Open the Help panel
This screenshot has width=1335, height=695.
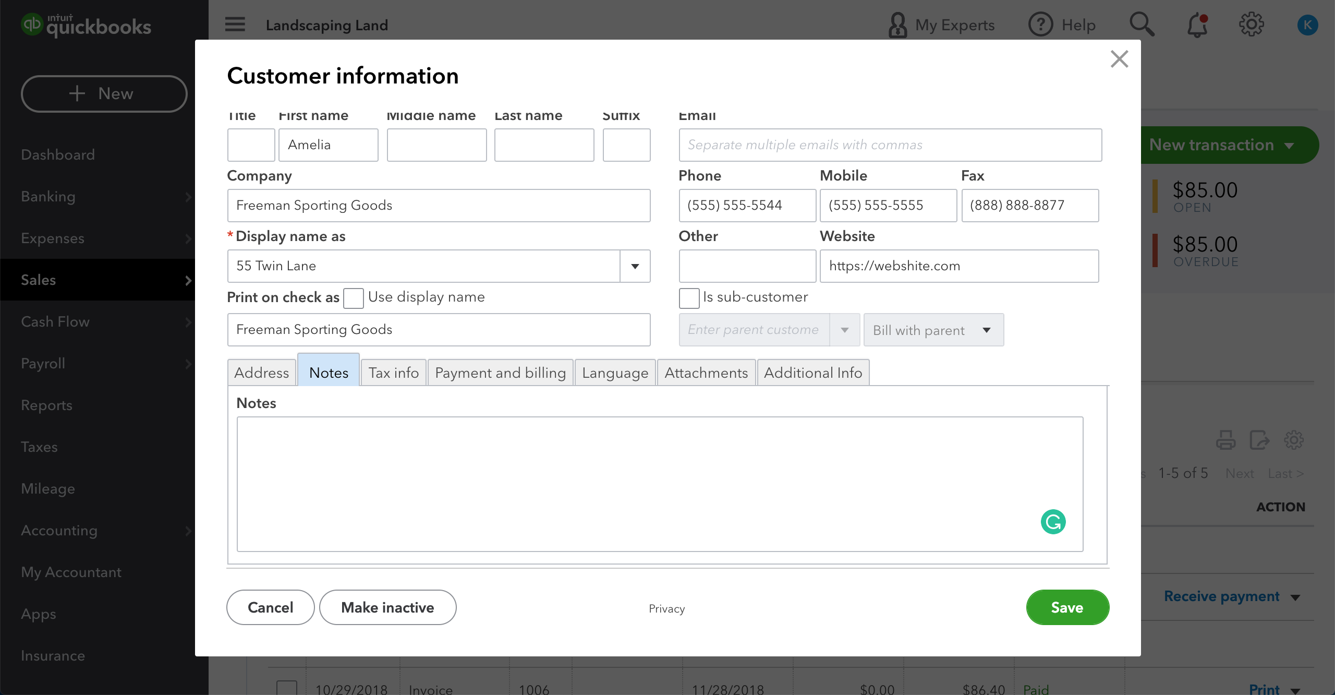coord(1062,25)
